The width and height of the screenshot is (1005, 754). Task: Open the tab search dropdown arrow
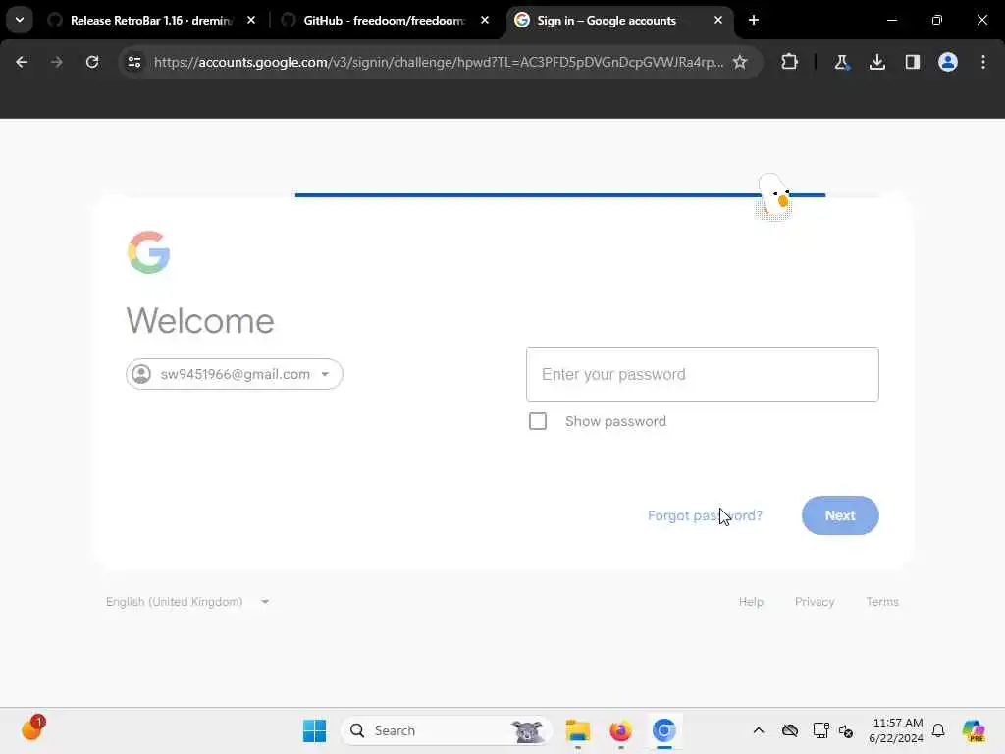pos(20,20)
